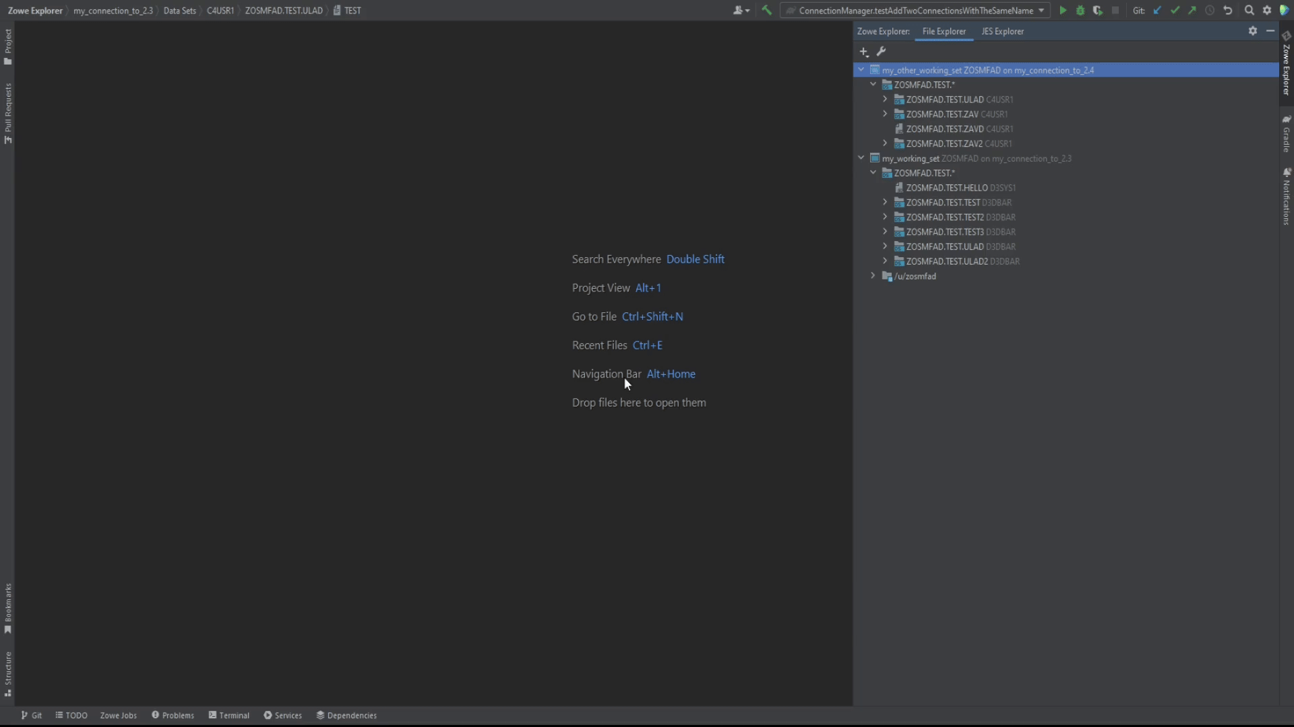The width and height of the screenshot is (1294, 727).
Task: Open Search Everywhere magnifier icon
Action: tap(1249, 10)
